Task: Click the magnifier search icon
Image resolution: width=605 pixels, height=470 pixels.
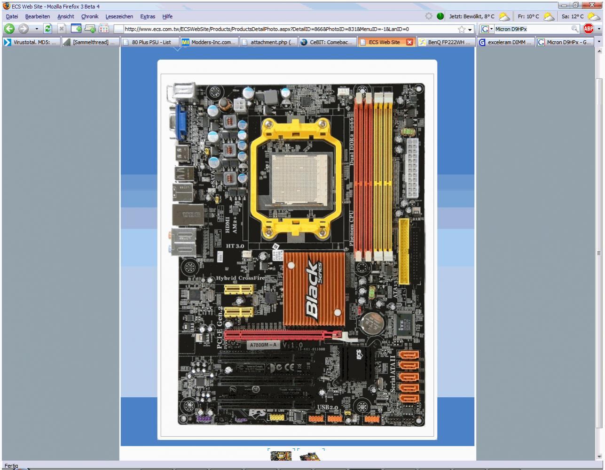Action: [575, 29]
